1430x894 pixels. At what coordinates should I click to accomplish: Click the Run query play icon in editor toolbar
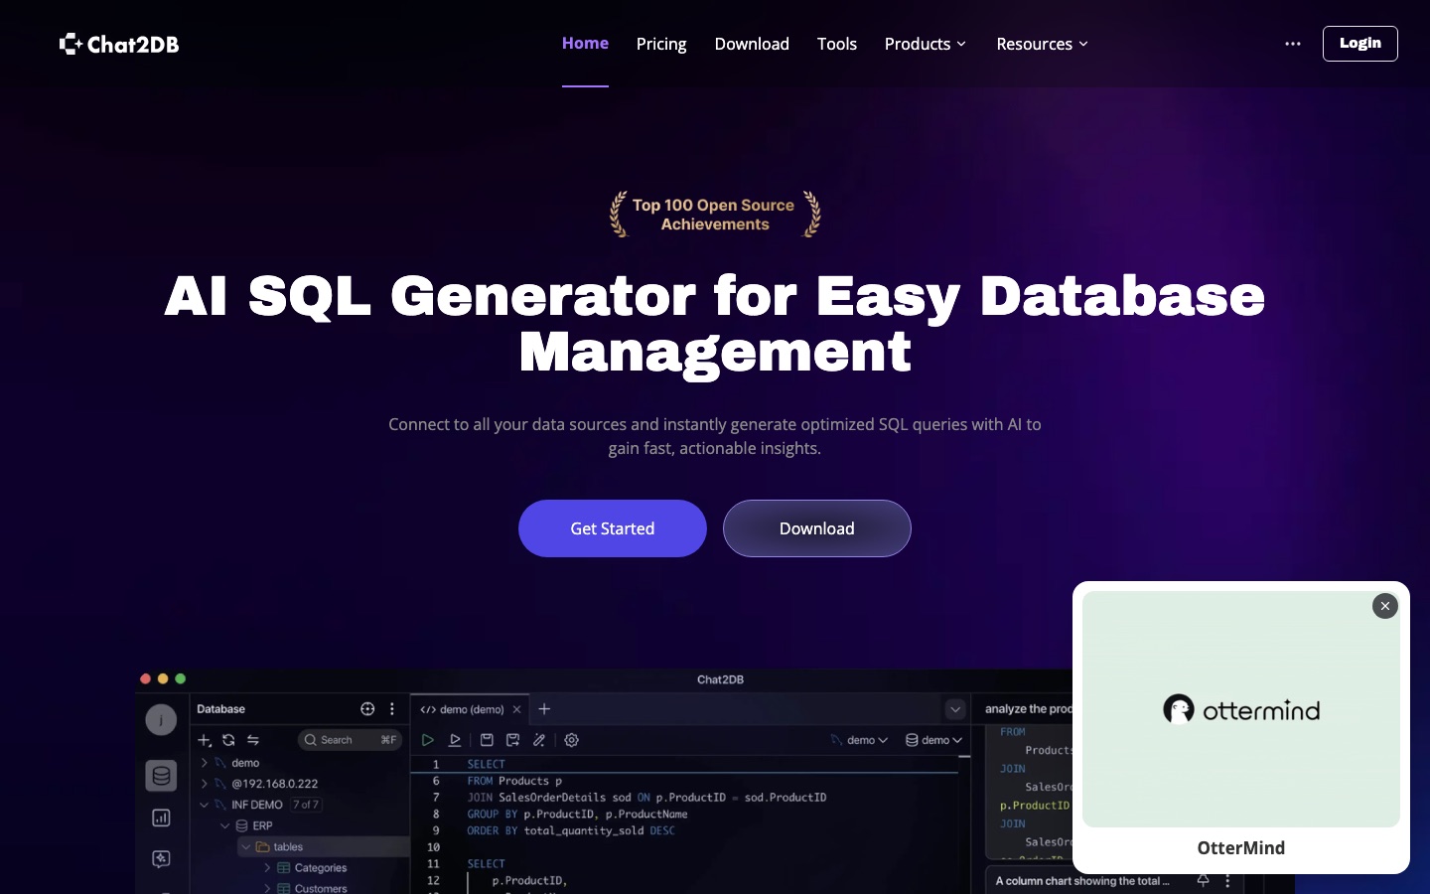428,740
